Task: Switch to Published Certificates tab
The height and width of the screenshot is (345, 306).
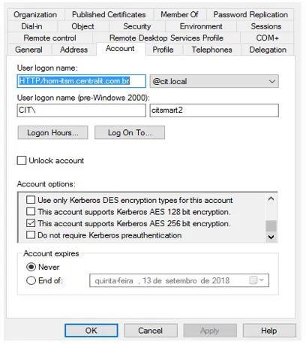Action: (109, 14)
